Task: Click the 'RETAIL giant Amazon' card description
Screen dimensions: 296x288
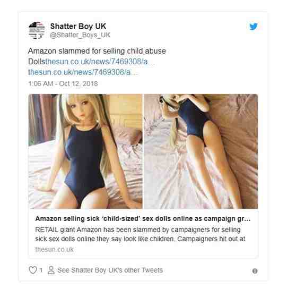Action: [140, 234]
